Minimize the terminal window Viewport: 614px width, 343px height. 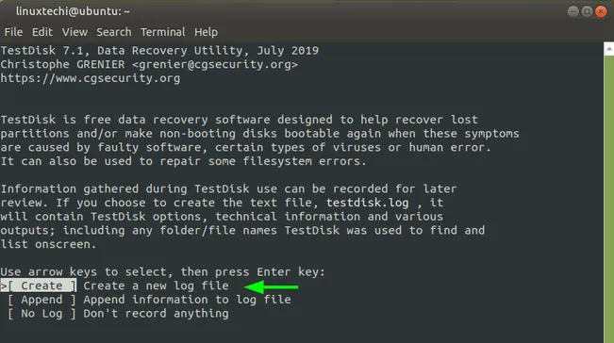[573, 11]
